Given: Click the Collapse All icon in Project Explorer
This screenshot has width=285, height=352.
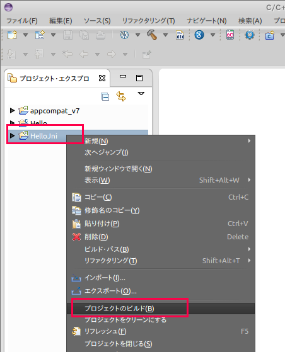Looking at the screenshot, I should (x=105, y=96).
